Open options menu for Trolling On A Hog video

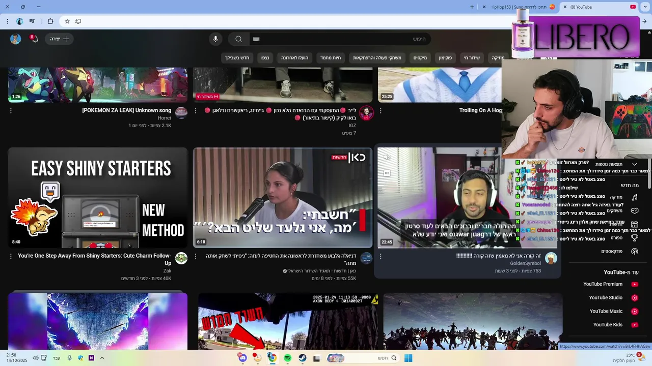[381, 111]
